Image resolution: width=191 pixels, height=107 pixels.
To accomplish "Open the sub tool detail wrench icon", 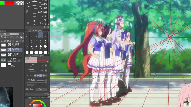I will tap(48, 94).
